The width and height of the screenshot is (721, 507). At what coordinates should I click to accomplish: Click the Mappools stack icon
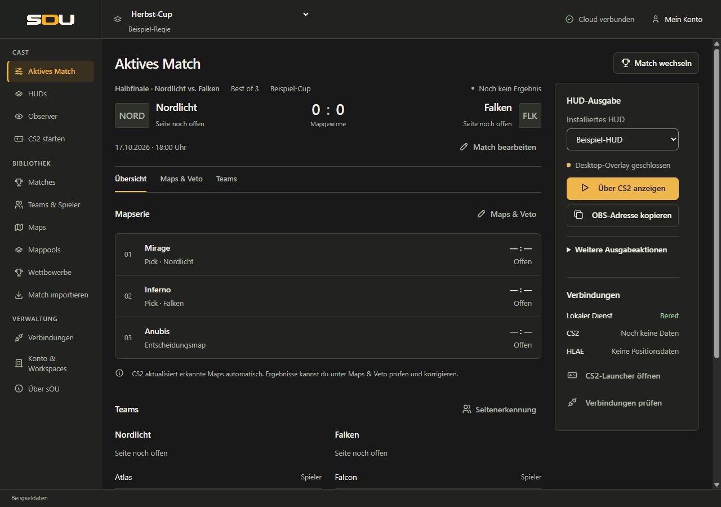pyautogui.click(x=19, y=250)
